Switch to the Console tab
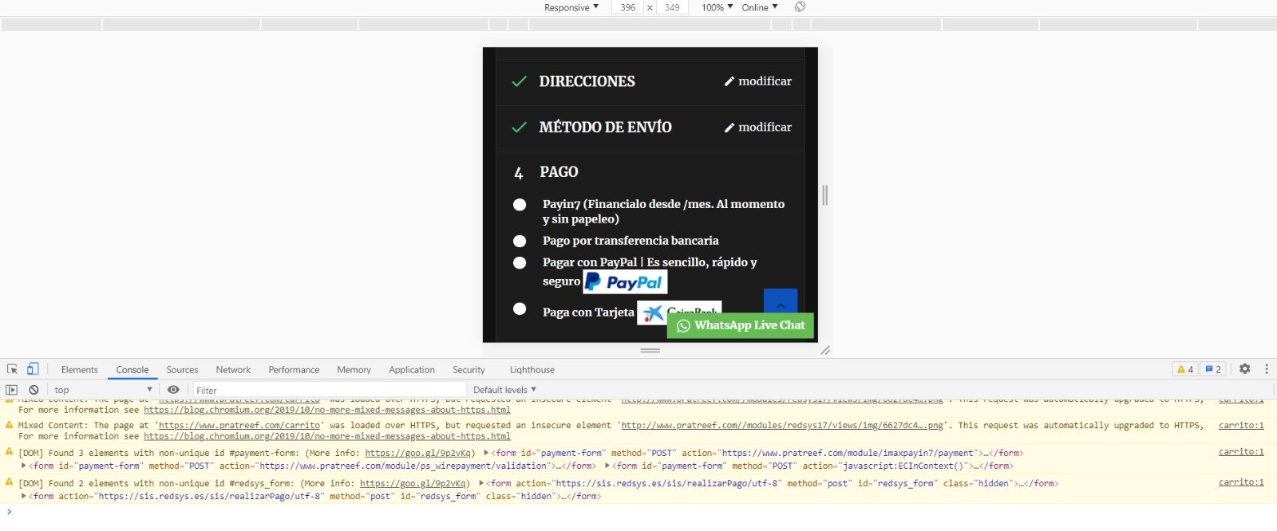The image size is (1277, 531). [x=132, y=370]
